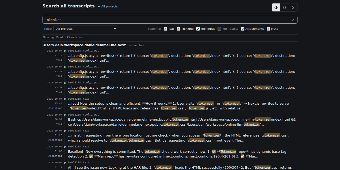The image size is (340, 170).
Task: Click the purple timeline dot for 13:44 Assistant entry
Action: point(65,99)
